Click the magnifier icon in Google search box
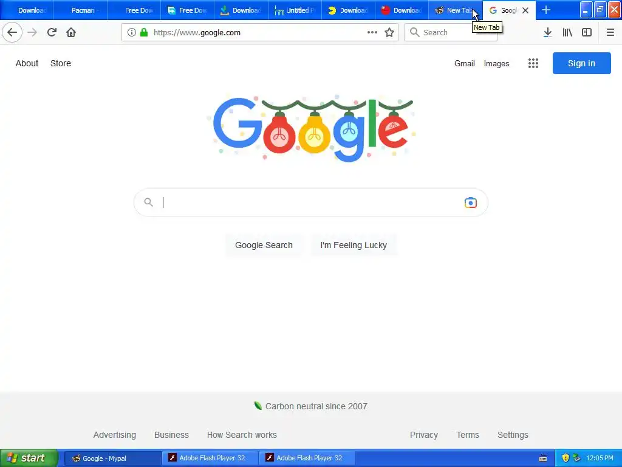The width and height of the screenshot is (622, 467). coord(148,202)
